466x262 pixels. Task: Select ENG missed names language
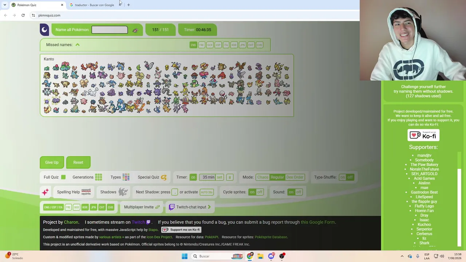193,45
